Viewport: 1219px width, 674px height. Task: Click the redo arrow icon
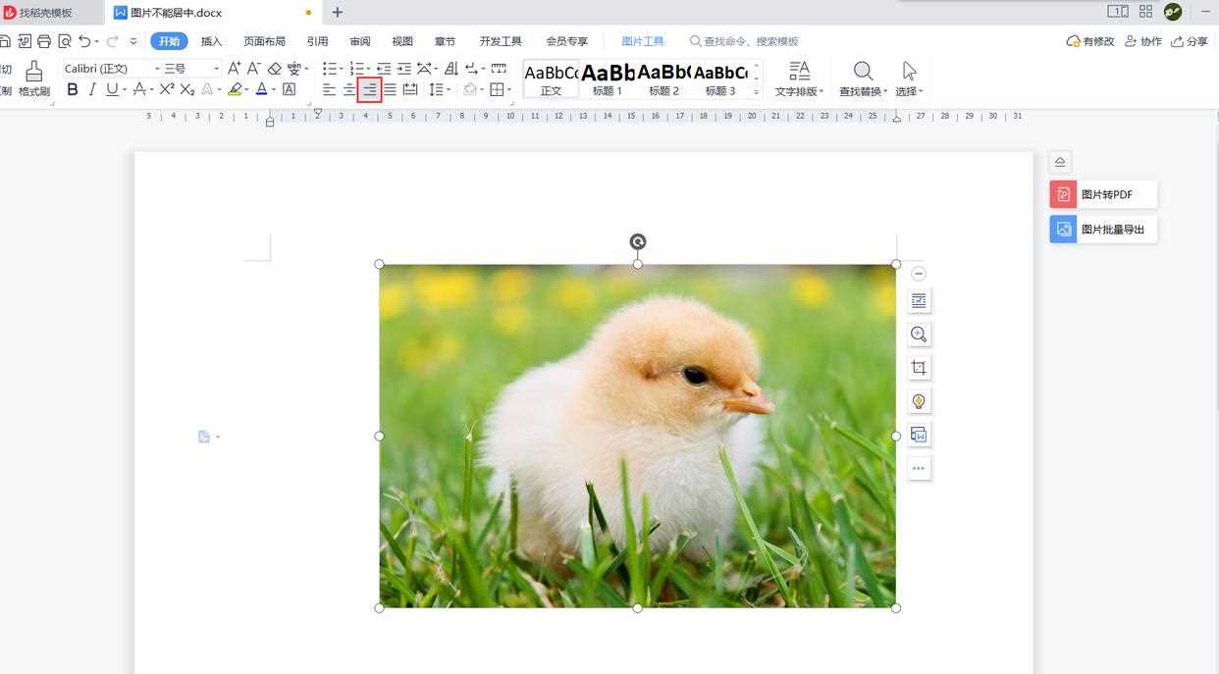point(112,41)
